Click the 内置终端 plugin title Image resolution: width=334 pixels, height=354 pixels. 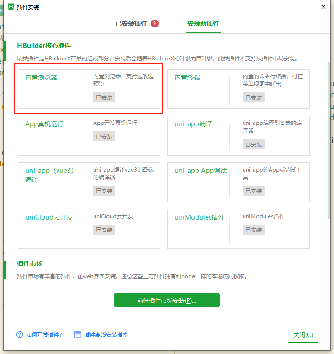[187, 77]
